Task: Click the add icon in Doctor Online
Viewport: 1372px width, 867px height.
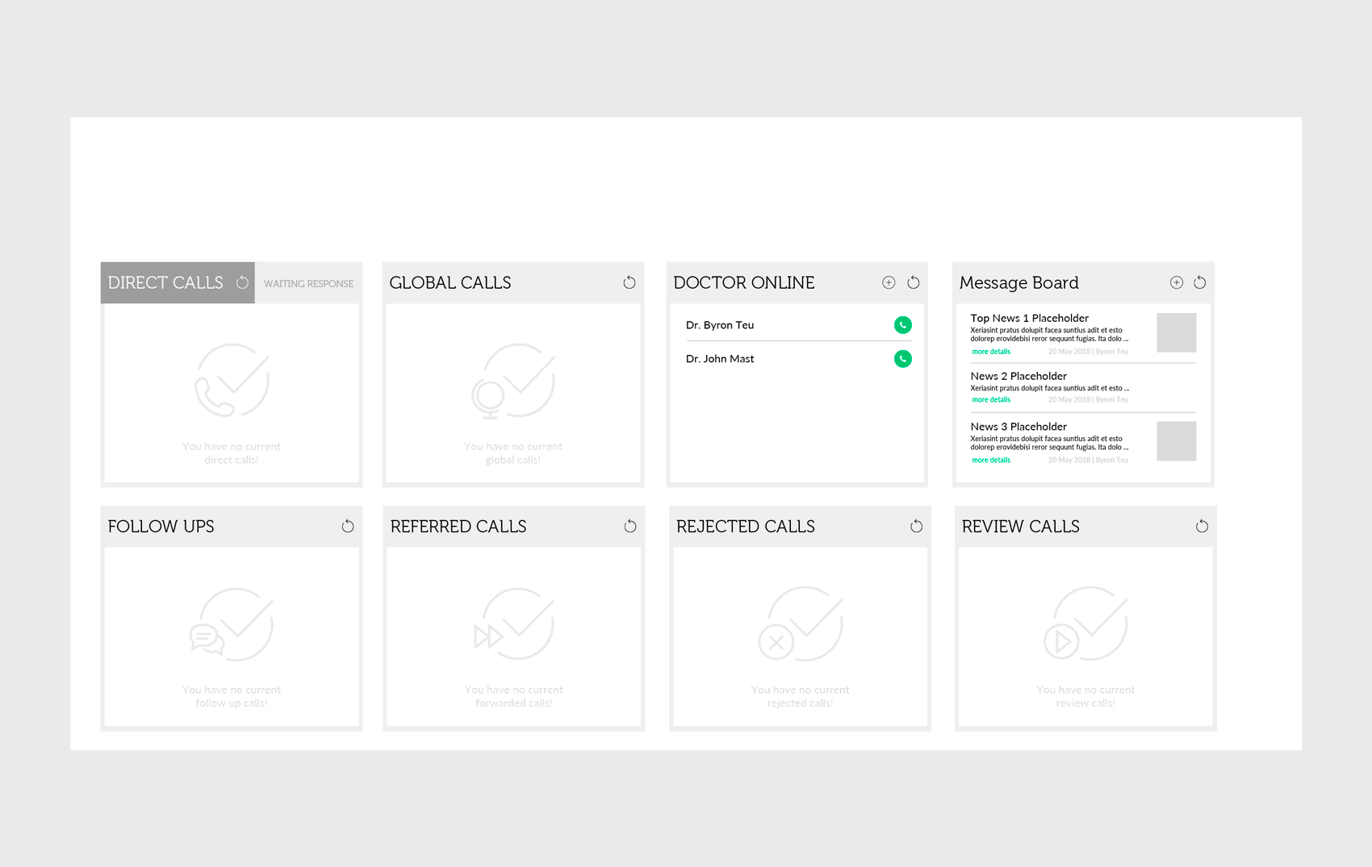Action: point(889,282)
